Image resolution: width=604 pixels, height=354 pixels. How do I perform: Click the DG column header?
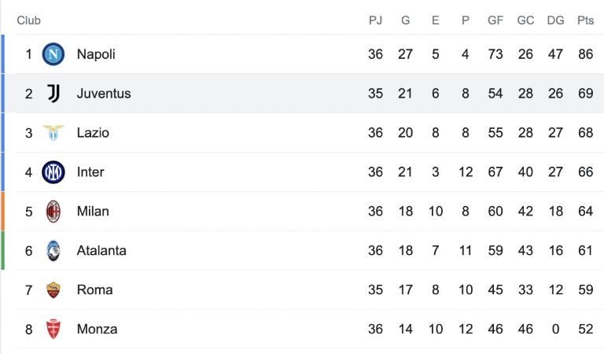click(555, 20)
